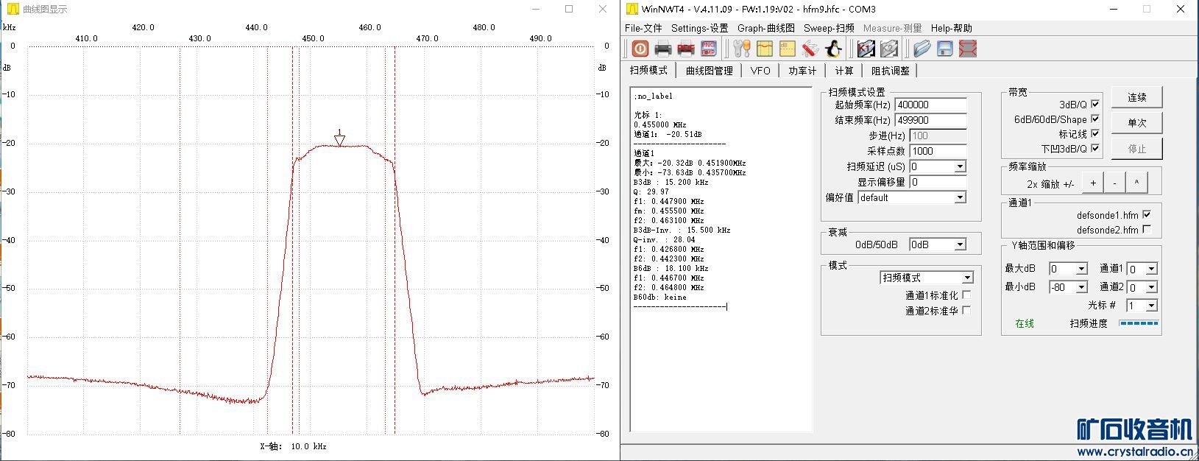Click the 结束频率(Hz) input field
This screenshot has width=1199, height=461.
pyautogui.click(x=930, y=120)
